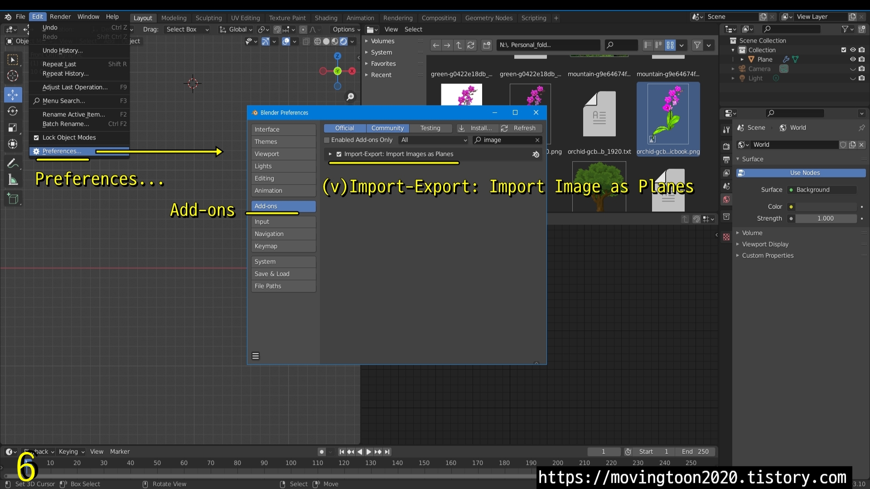
Task: Open the World properties tab icon
Action: pyautogui.click(x=726, y=200)
